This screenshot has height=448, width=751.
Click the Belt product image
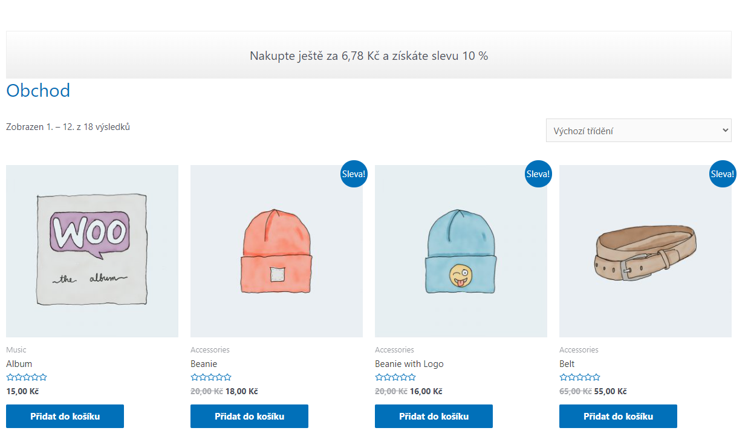click(645, 251)
